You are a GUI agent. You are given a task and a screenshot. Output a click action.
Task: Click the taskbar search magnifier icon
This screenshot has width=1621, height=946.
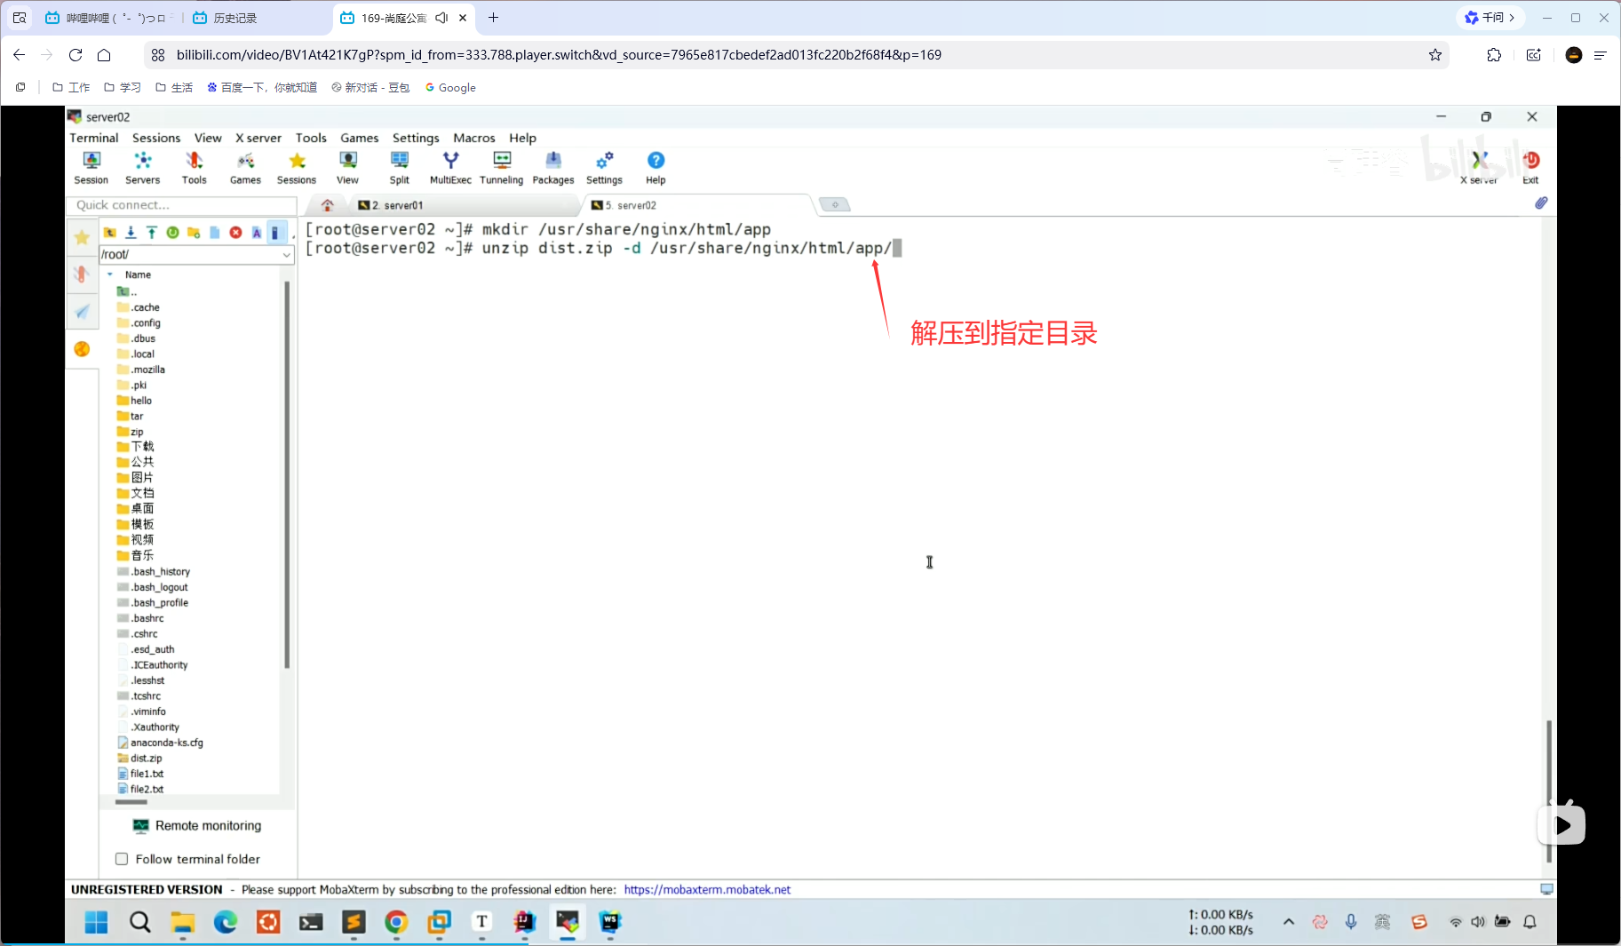coord(139,922)
